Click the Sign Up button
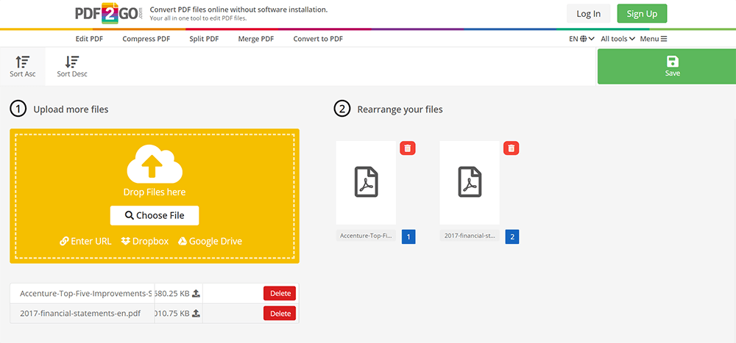This screenshot has height=343, width=736. point(642,13)
